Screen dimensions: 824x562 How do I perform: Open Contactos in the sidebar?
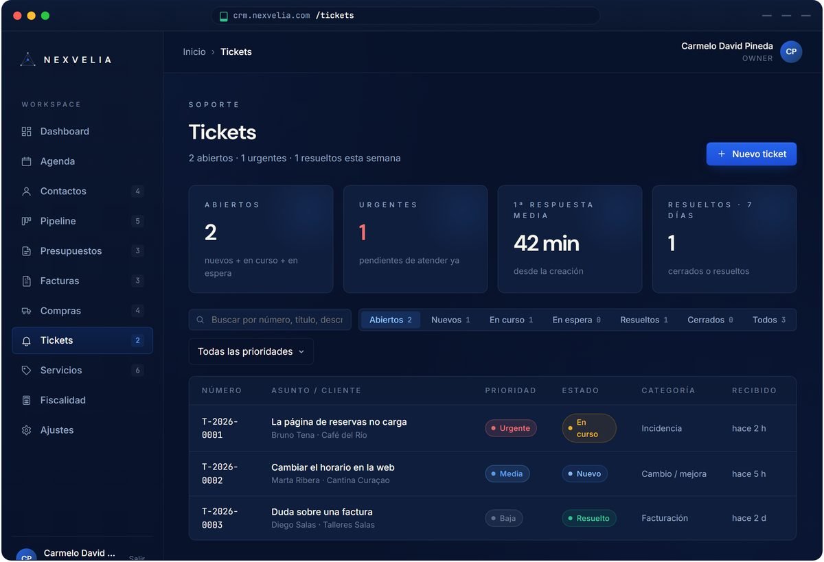pyautogui.click(x=82, y=191)
